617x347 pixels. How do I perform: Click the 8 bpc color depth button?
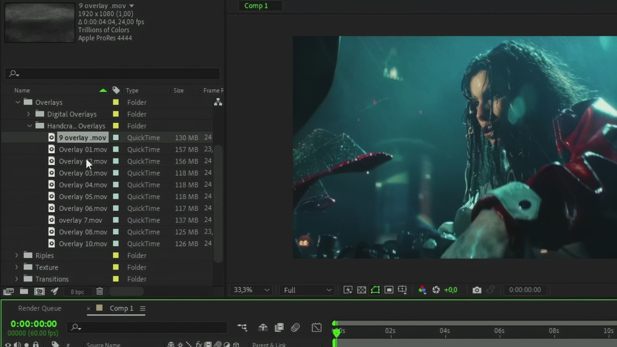[77, 292]
